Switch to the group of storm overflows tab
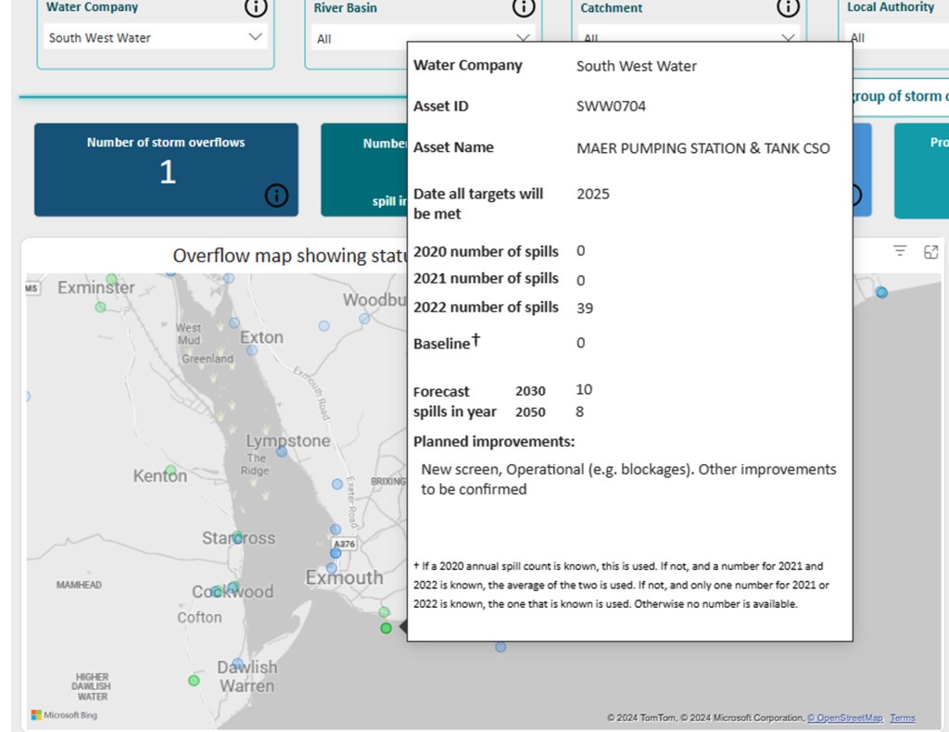Screen dimensions: 949x732 point(897,96)
